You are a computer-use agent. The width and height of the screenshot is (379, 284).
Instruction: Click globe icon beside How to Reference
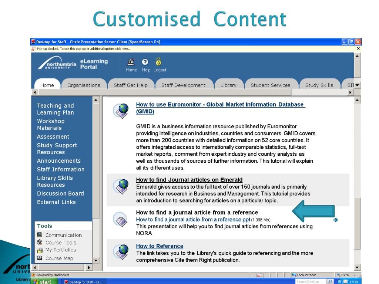pos(121,252)
